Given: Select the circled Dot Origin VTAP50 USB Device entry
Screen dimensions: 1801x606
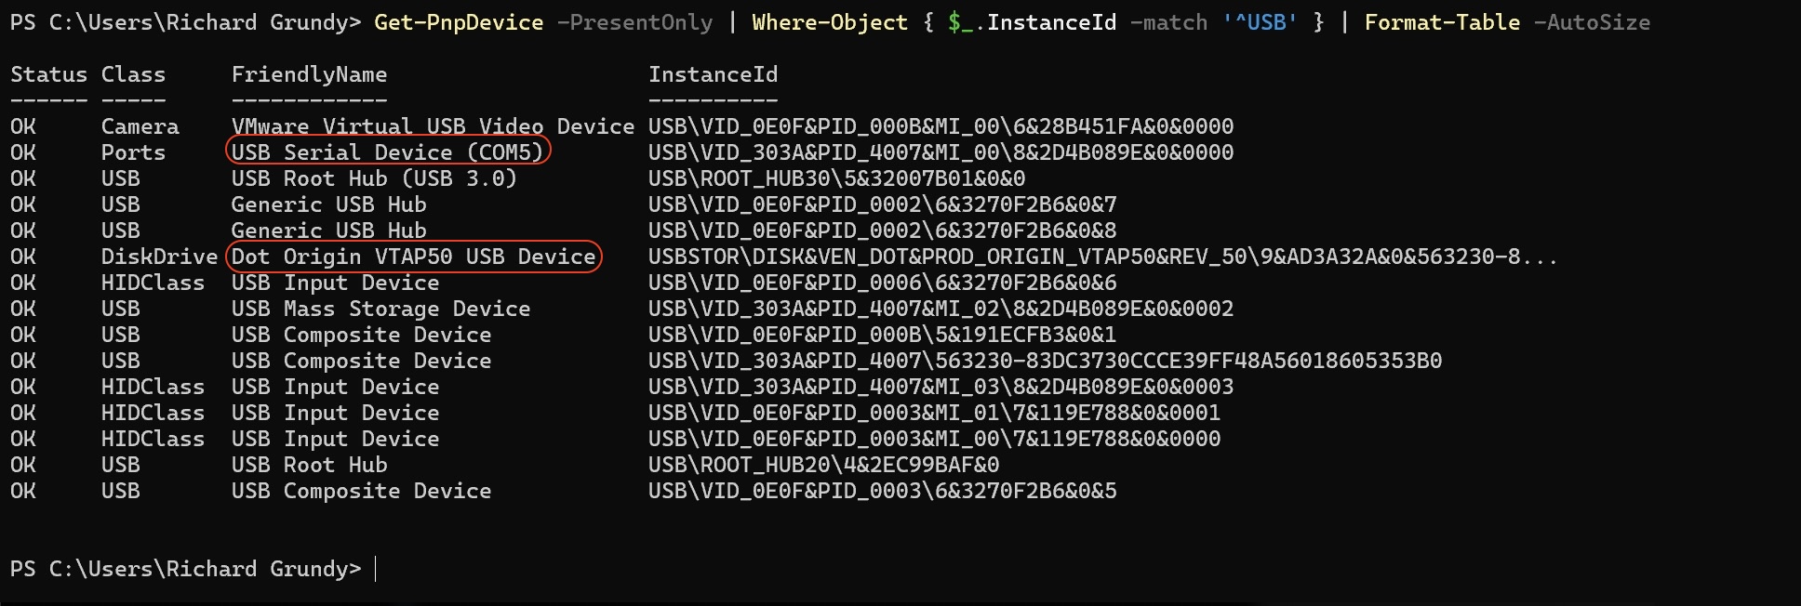Looking at the screenshot, I should (x=413, y=257).
